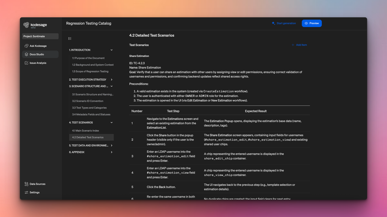
Task: Click the Settings sliders icon
Action: 27,192
